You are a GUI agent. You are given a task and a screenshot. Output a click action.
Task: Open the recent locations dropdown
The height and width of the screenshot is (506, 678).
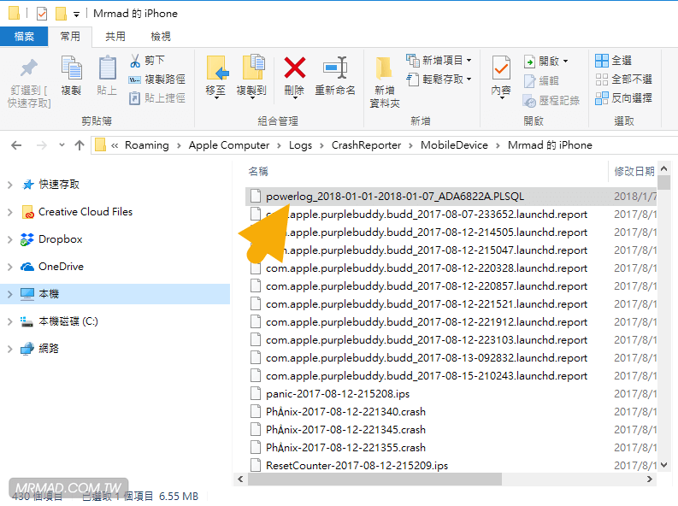click(62, 145)
